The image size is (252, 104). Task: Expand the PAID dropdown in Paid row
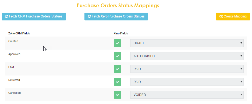(x=187, y=69)
